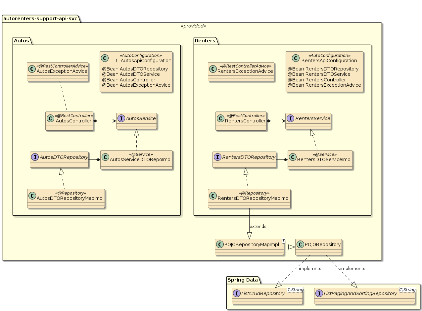Click the 'T,String' generic box on ListCrudRepository
This screenshot has height=311, width=422.
(295, 290)
